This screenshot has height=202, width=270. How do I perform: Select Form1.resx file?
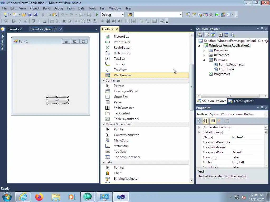click(226, 69)
